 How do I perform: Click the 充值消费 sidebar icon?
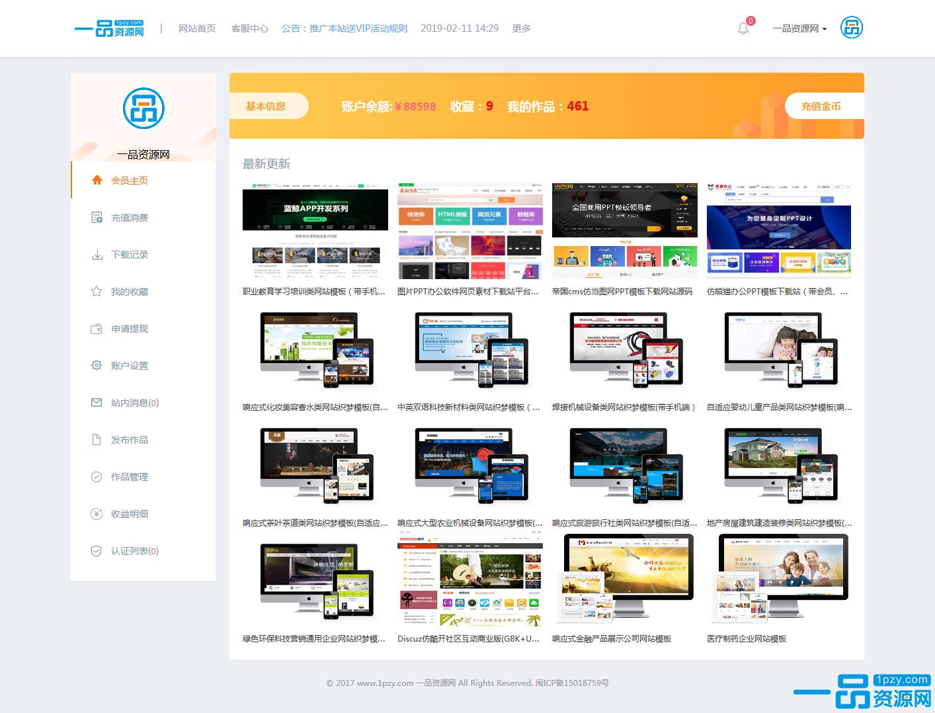click(x=97, y=218)
